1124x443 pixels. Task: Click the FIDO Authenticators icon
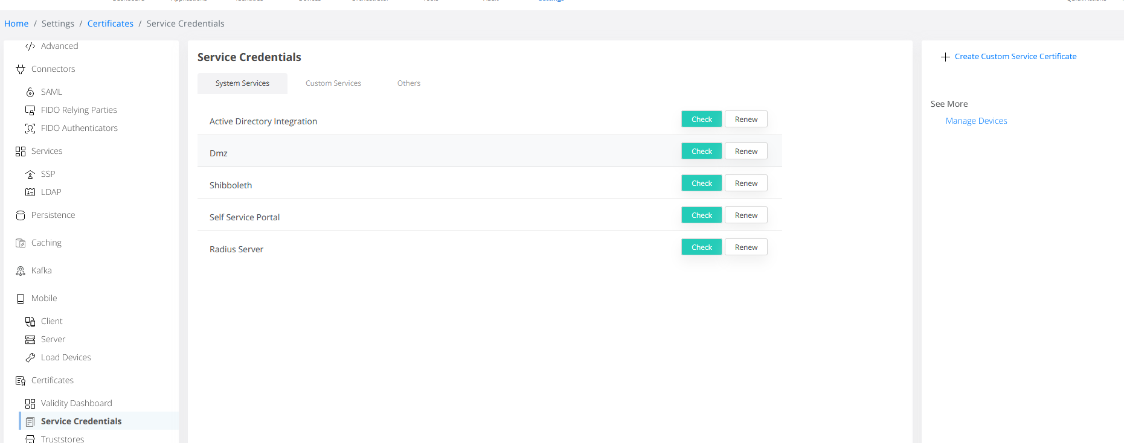tap(30, 129)
